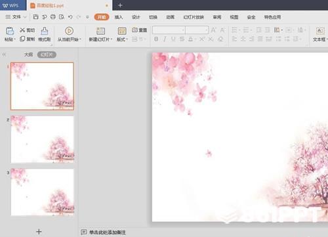Screen dimensions: 328x237
Task: Switch to the Outline pane tab
Action: point(28,54)
